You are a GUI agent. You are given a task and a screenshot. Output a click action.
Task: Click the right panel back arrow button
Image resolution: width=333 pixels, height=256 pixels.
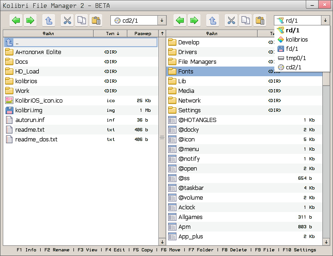pyautogui.click(x=180, y=20)
